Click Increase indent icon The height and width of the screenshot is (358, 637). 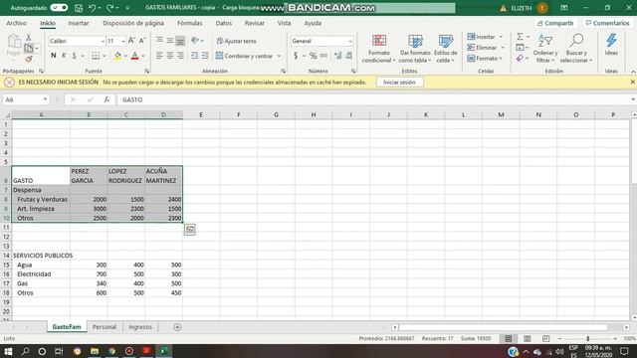206,56
